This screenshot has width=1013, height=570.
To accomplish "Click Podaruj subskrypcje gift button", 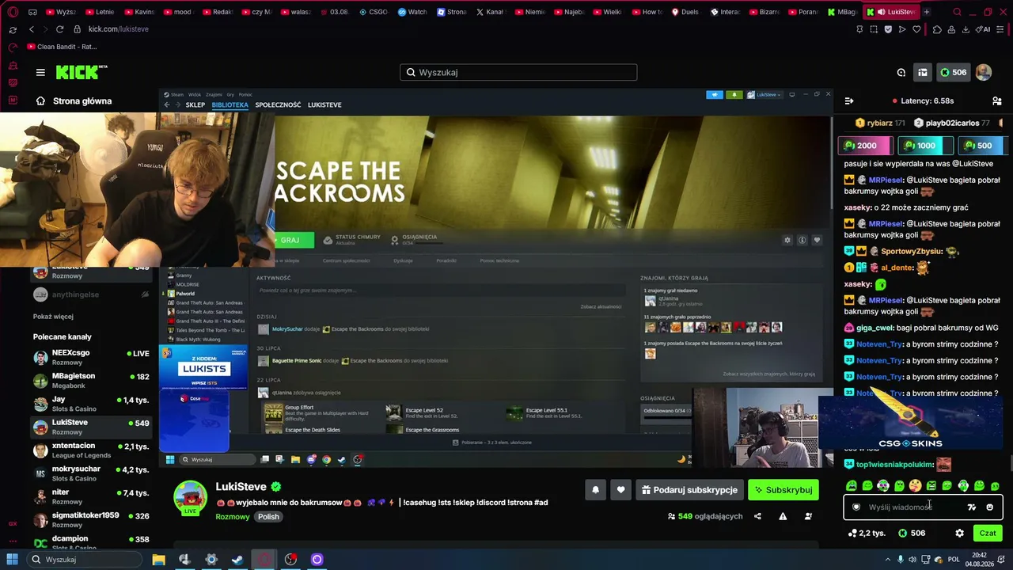I will coord(689,490).
